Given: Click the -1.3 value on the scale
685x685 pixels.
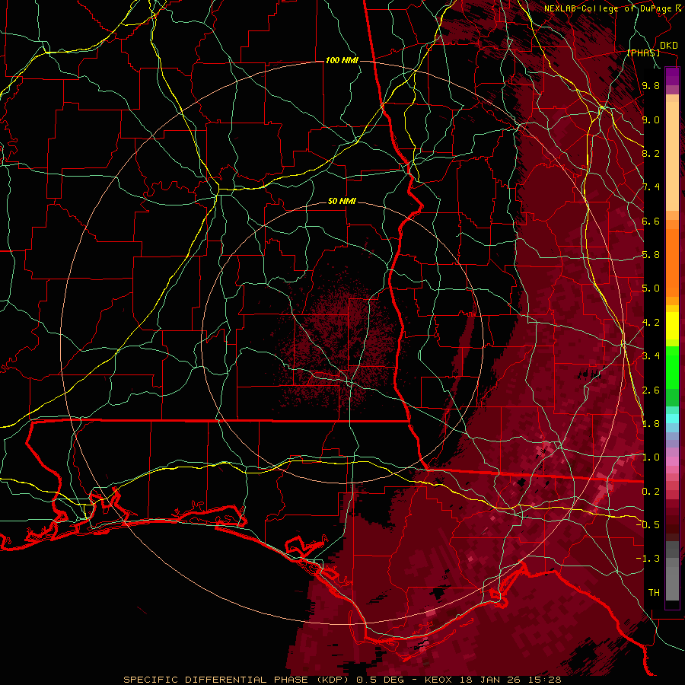Looking at the screenshot, I should [648, 559].
